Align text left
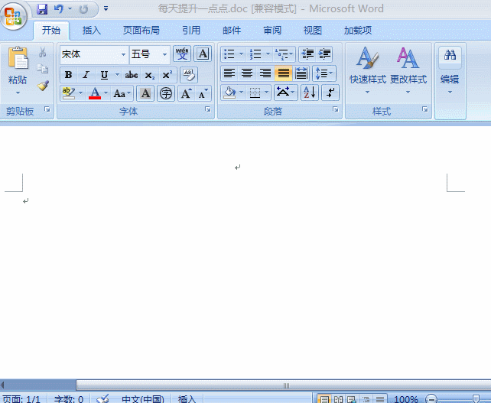The image size is (491, 403). tap(229, 73)
